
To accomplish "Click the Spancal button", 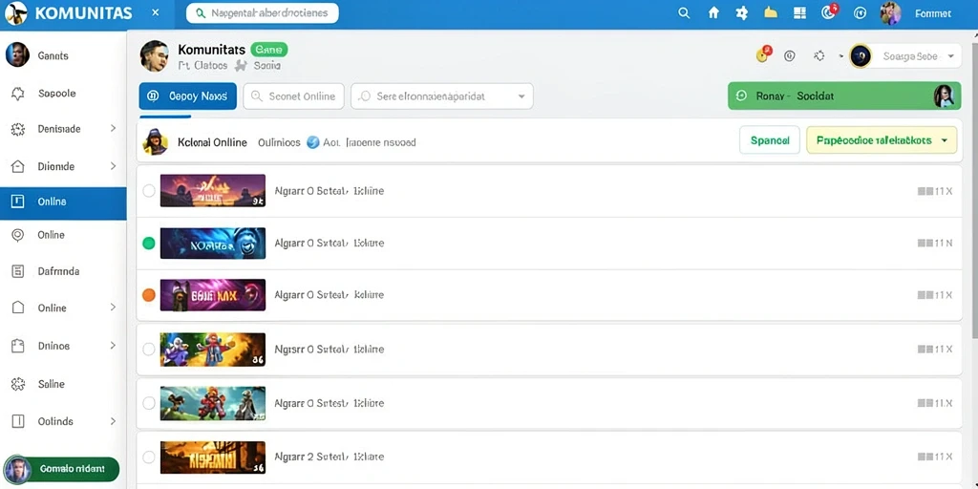I will point(770,140).
